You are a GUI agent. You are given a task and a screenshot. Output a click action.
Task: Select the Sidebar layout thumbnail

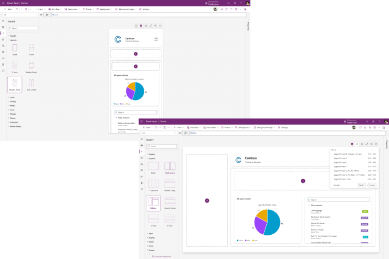(153, 203)
